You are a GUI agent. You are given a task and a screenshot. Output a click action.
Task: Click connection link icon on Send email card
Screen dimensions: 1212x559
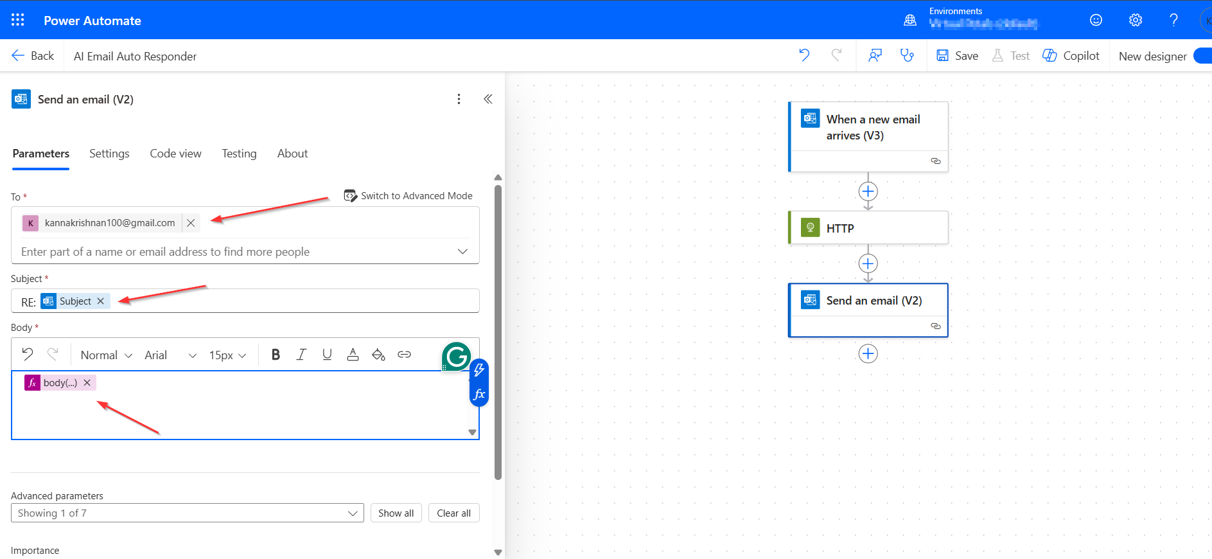point(936,326)
